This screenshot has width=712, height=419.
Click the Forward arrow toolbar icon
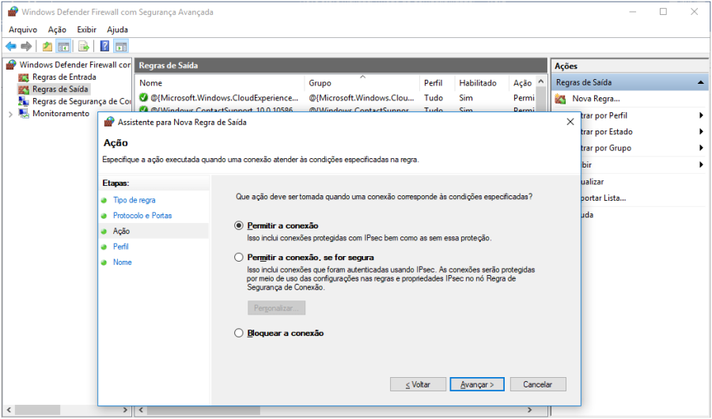click(x=26, y=47)
